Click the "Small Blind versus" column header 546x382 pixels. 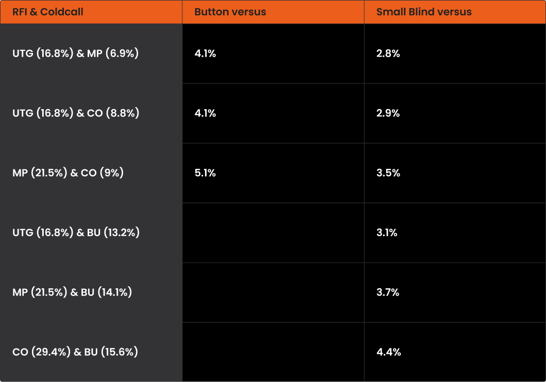click(x=424, y=12)
